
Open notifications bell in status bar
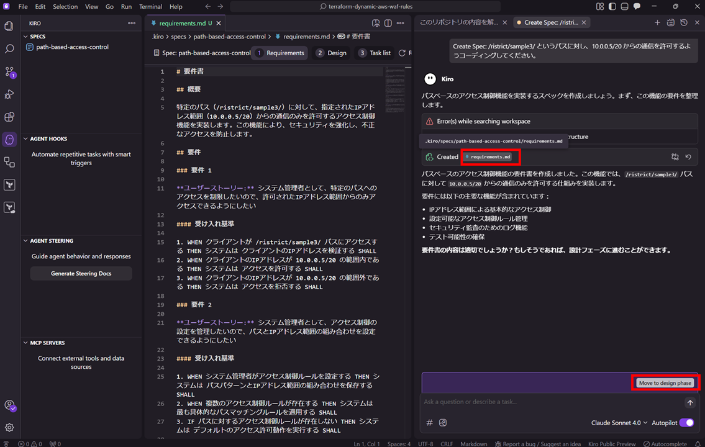[698, 444]
